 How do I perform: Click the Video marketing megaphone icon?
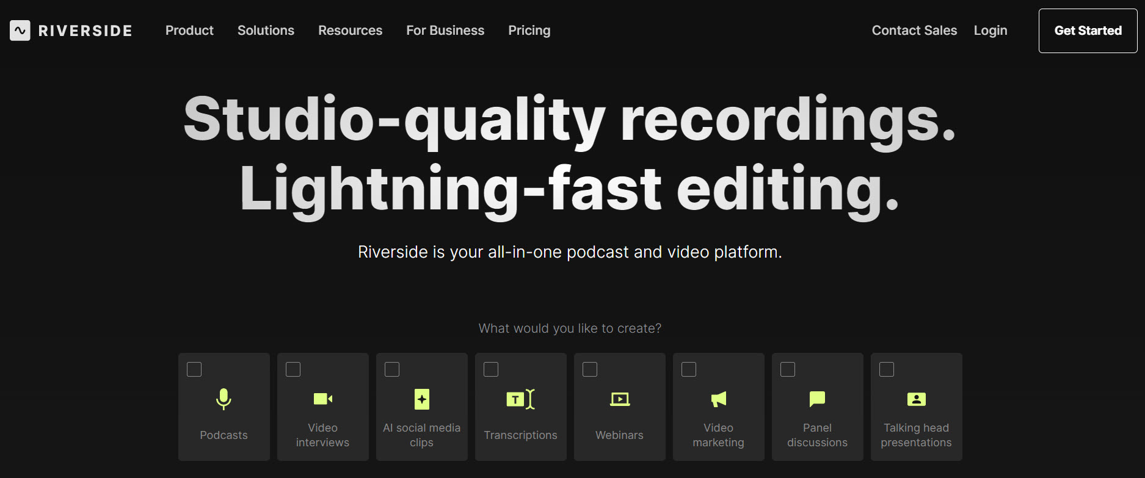[x=719, y=399]
